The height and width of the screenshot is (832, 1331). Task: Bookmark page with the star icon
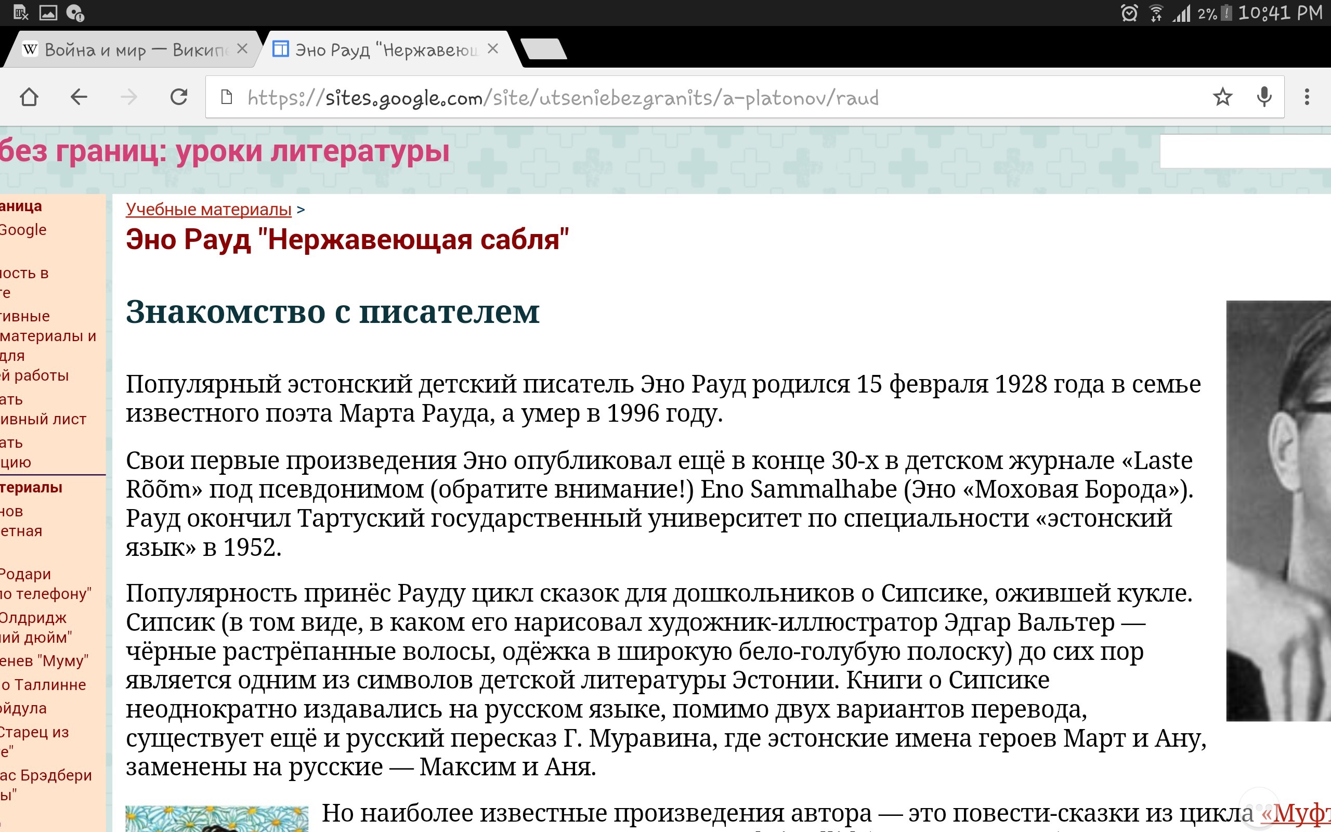[1222, 97]
